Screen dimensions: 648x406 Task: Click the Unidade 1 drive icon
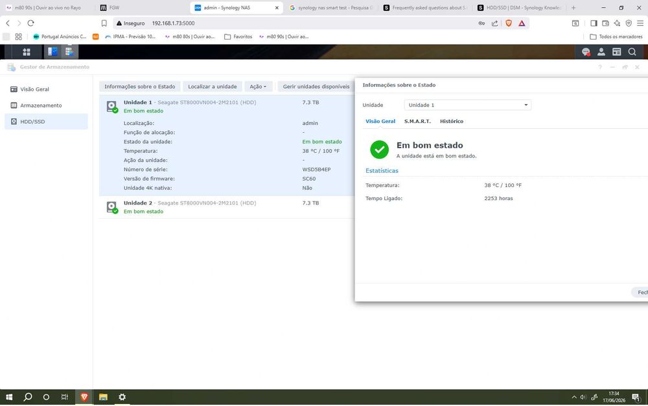pos(111,107)
